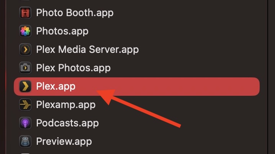Click the Plex Media Server icon
Image resolution: width=275 pixels, height=154 pixels.
click(x=25, y=49)
